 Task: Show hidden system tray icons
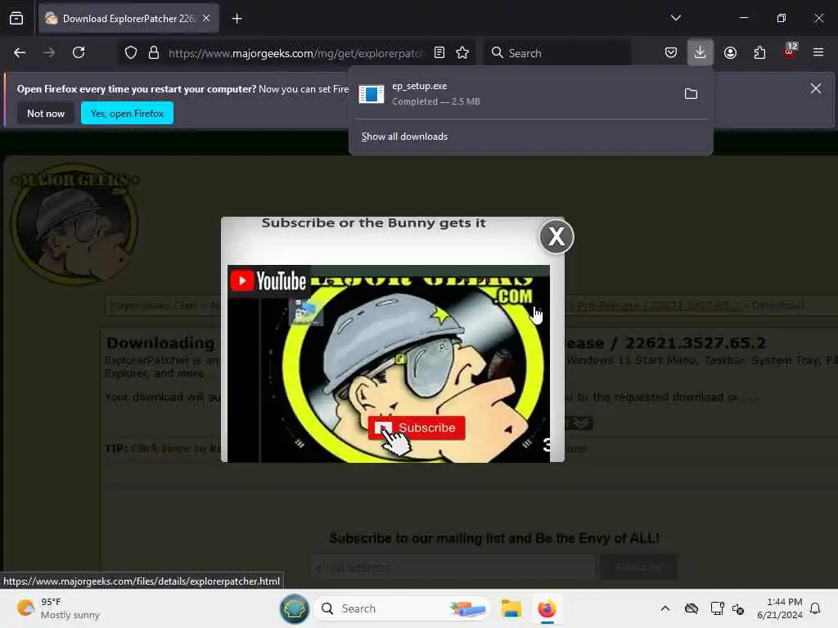point(665,608)
